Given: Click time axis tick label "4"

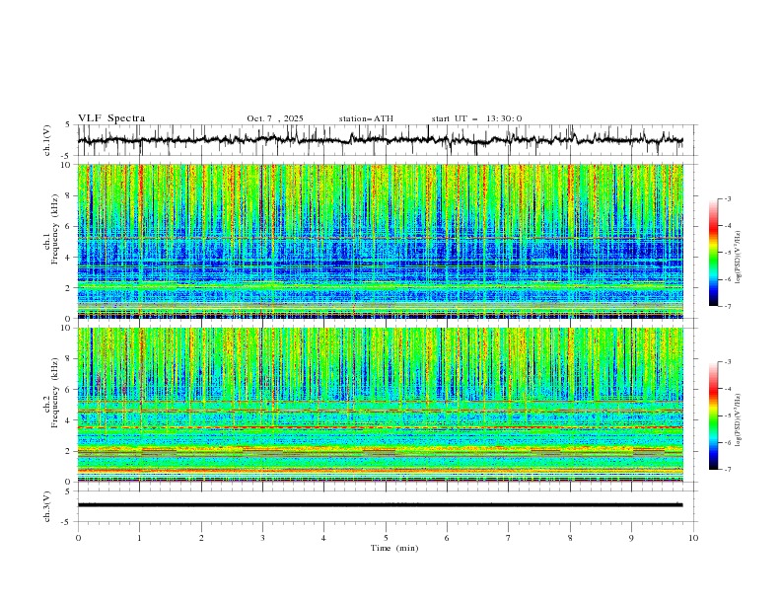Looking at the screenshot, I should (323, 538).
